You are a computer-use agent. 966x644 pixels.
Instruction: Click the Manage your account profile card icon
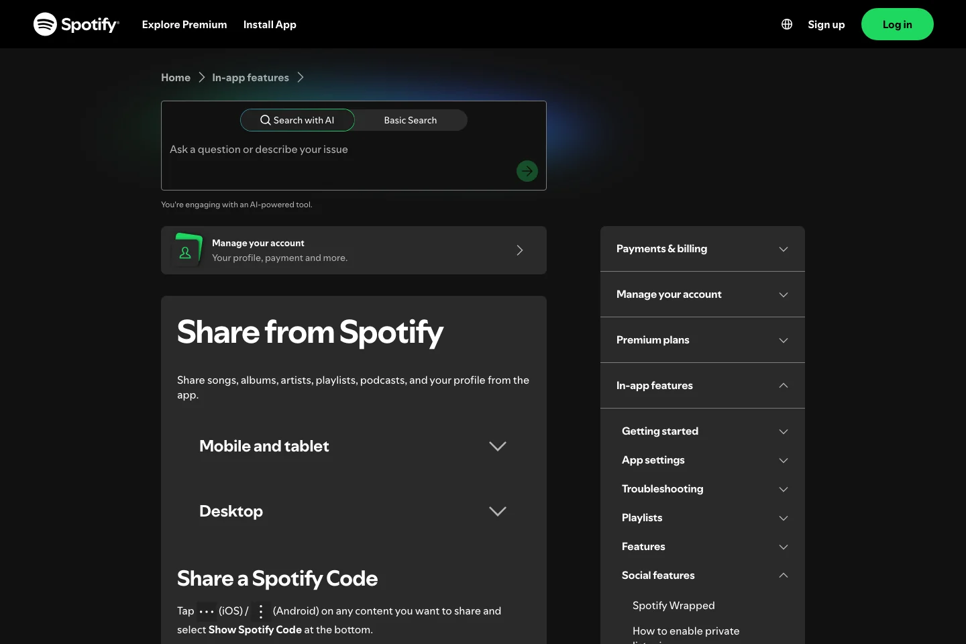click(x=186, y=250)
